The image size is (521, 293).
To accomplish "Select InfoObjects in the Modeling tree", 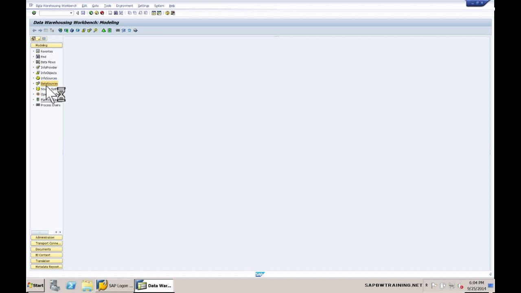I will click(49, 73).
